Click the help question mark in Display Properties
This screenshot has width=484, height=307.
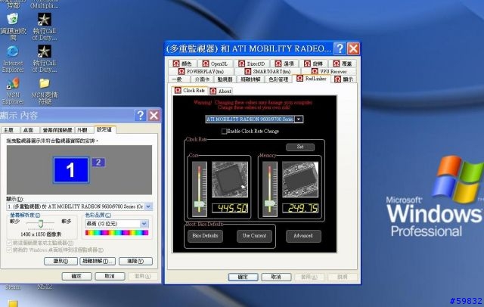tap(140, 116)
